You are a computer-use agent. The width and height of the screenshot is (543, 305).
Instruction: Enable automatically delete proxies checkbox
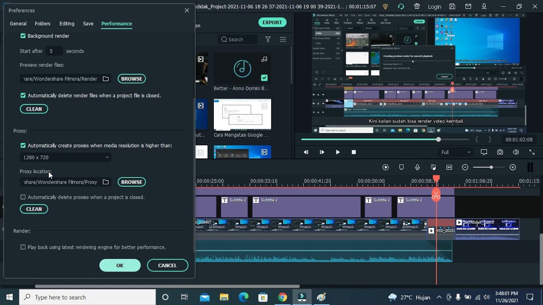(23, 197)
